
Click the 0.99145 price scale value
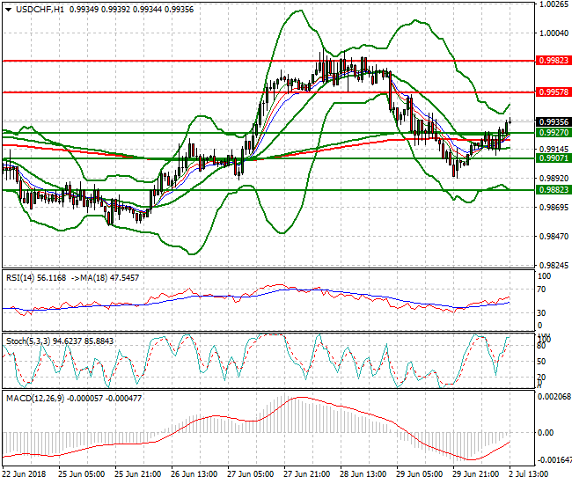pyautogui.click(x=554, y=150)
